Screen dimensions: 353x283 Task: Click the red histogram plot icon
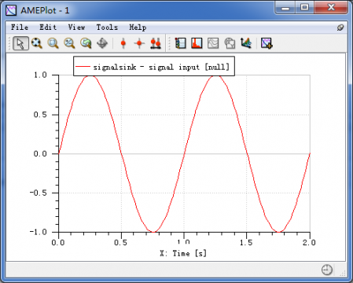tap(197, 43)
